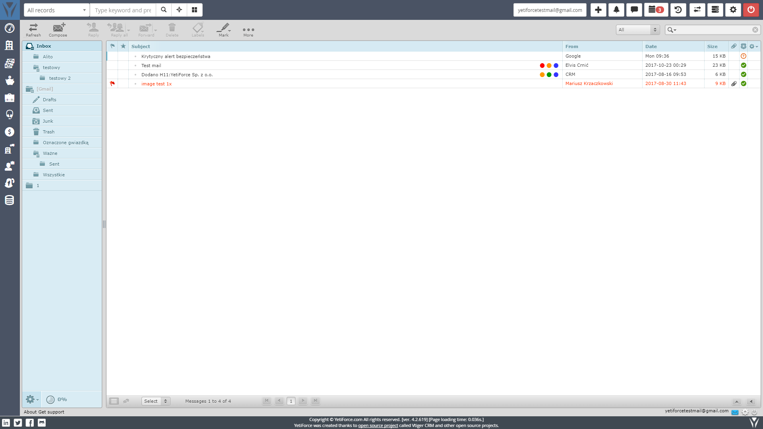Click the red power logout button
This screenshot has height=429, width=763.
(751, 10)
